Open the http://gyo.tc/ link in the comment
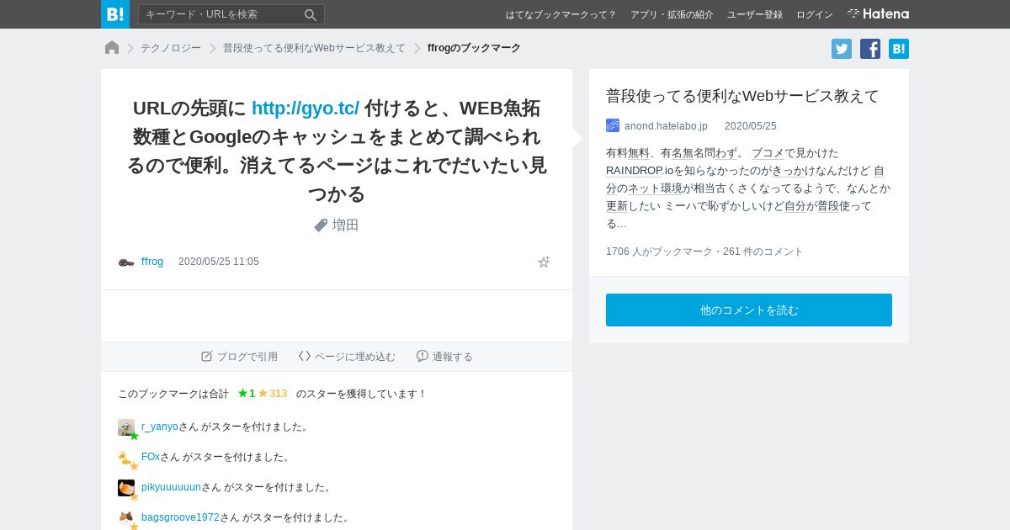 [x=306, y=109]
